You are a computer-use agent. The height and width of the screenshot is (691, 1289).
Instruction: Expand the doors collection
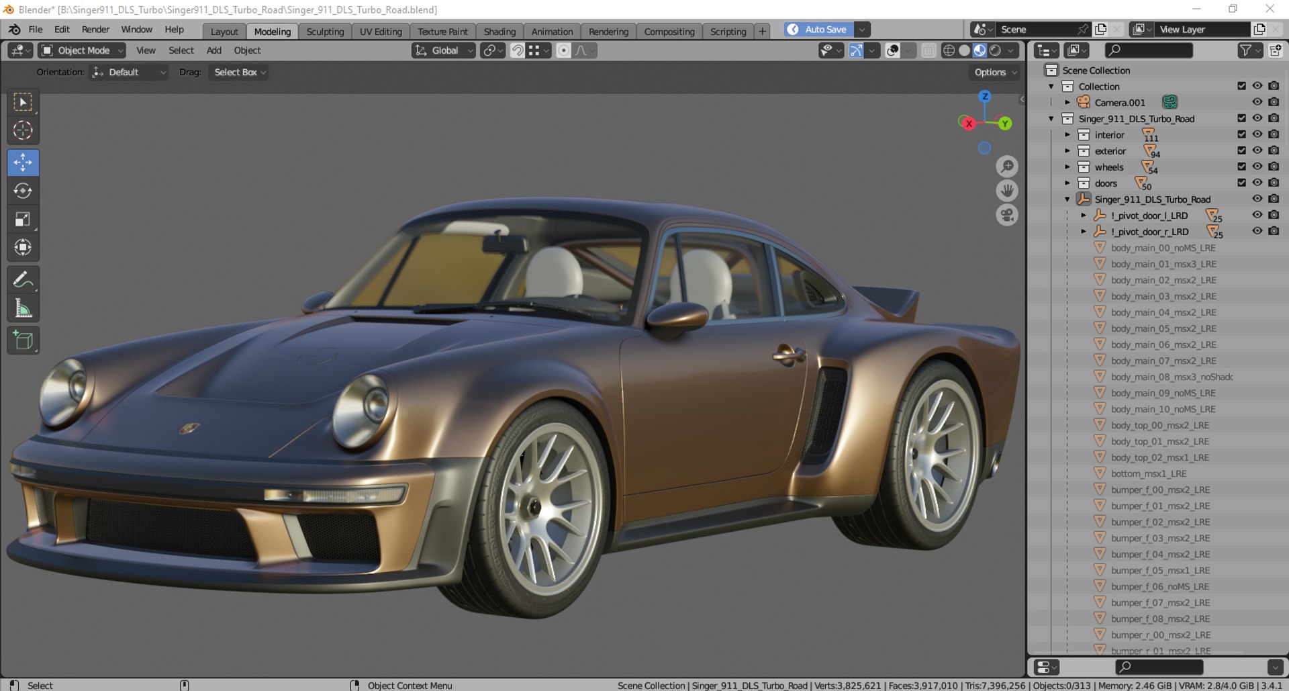pyautogui.click(x=1067, y=183)
